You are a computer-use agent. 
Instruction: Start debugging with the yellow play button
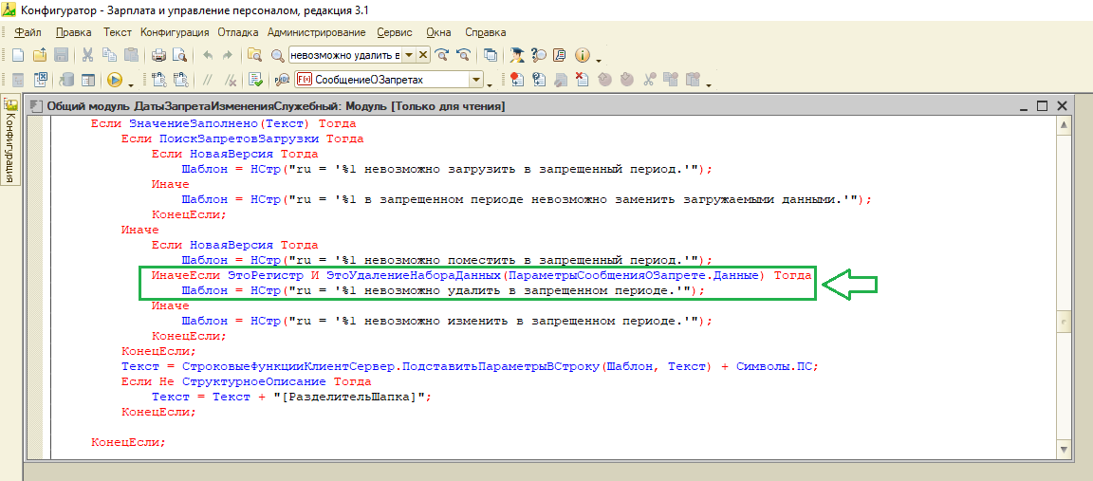115,80
